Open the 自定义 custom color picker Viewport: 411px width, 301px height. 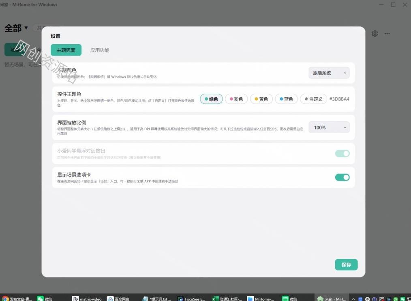313,99
